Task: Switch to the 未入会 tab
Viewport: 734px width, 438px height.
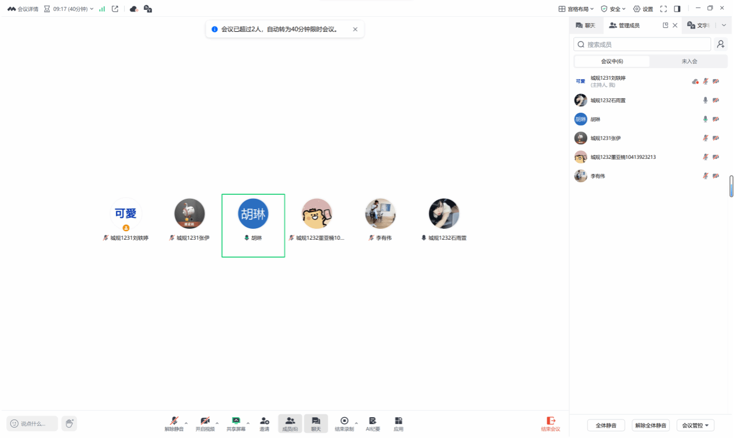Action: tap(689, 61)
